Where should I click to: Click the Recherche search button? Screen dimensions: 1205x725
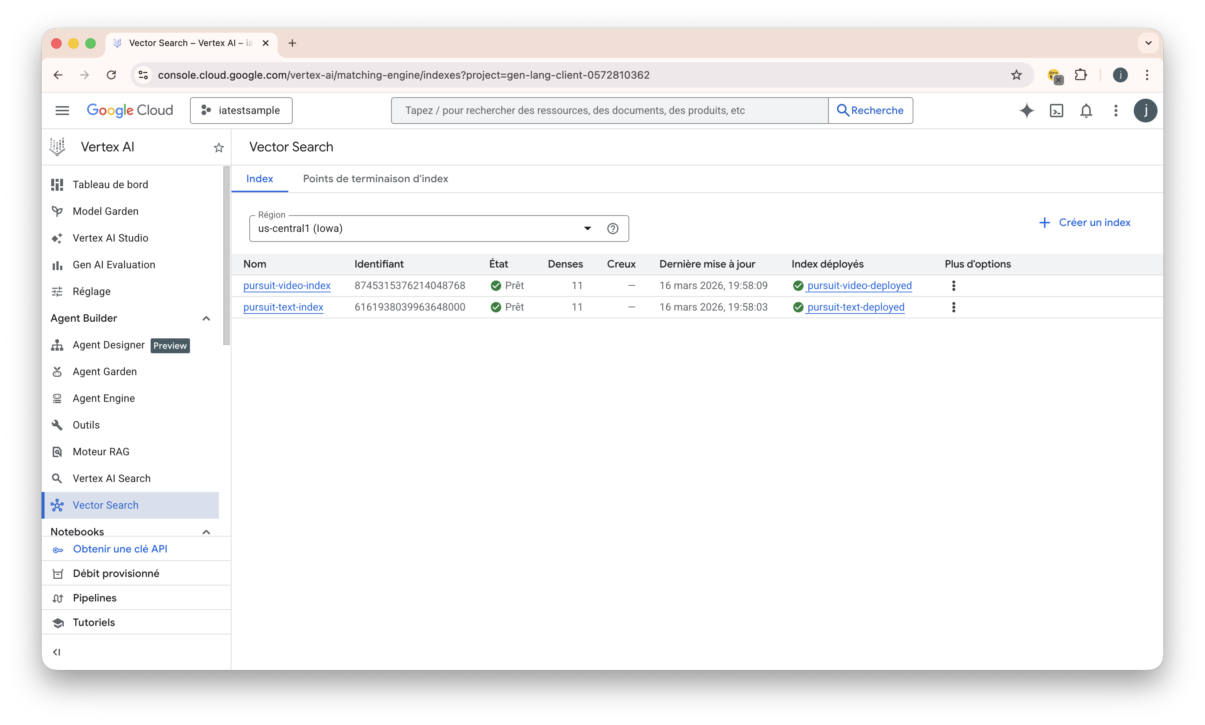pyautogui.click(x=870, y=111)
